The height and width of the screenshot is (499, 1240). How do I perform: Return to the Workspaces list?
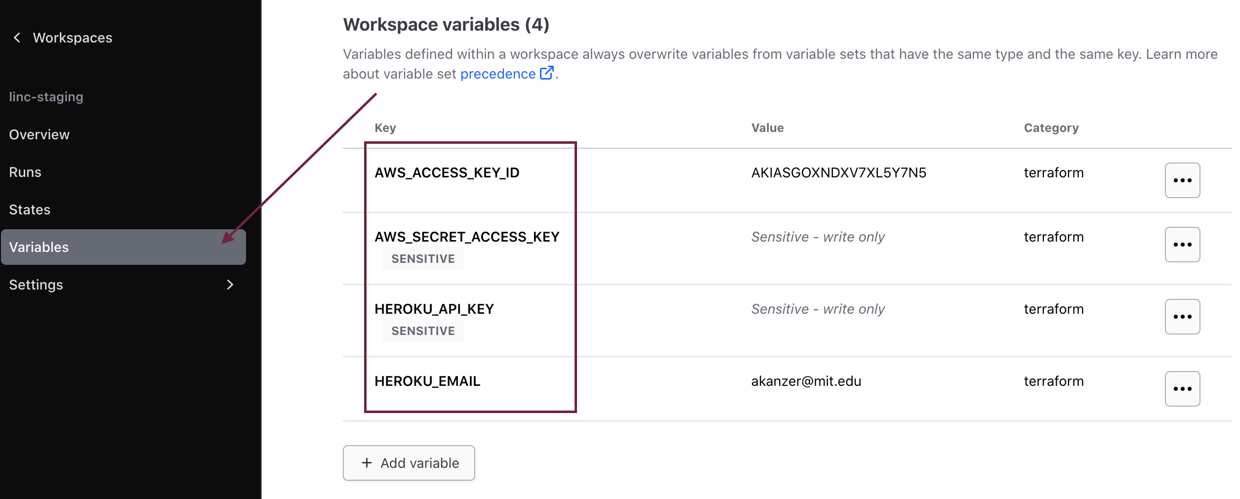72,38
